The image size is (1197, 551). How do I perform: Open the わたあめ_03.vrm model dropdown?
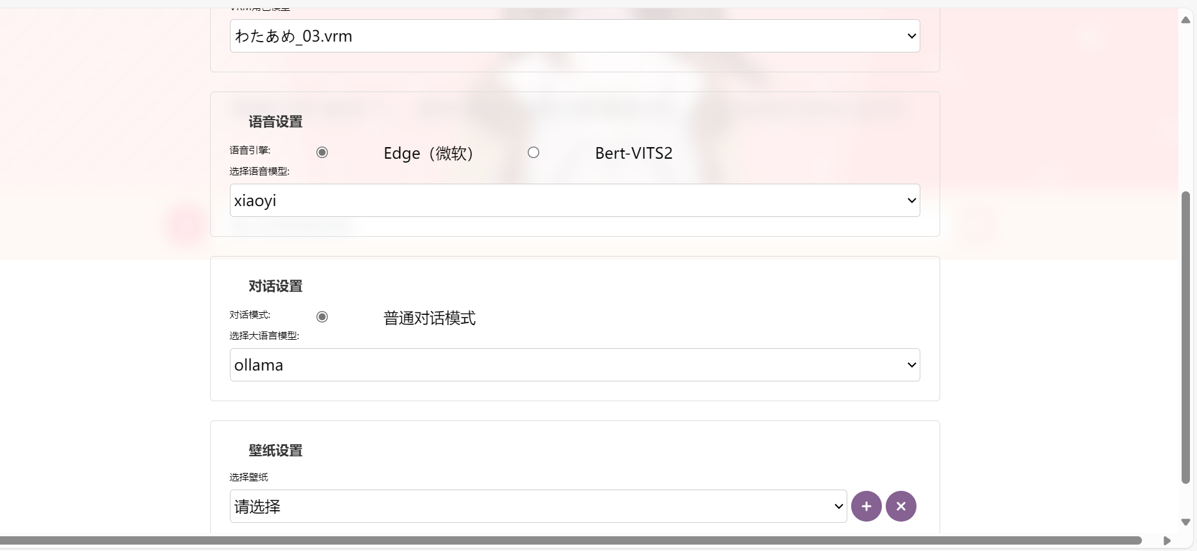pyautogui.click(x=574, y=36)
